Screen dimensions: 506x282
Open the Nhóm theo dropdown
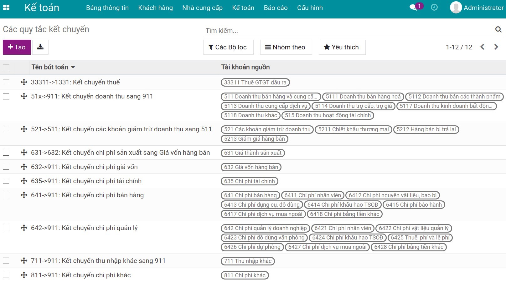(x=286, y=47)
